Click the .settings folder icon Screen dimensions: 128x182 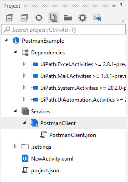(x=25, y=147)
